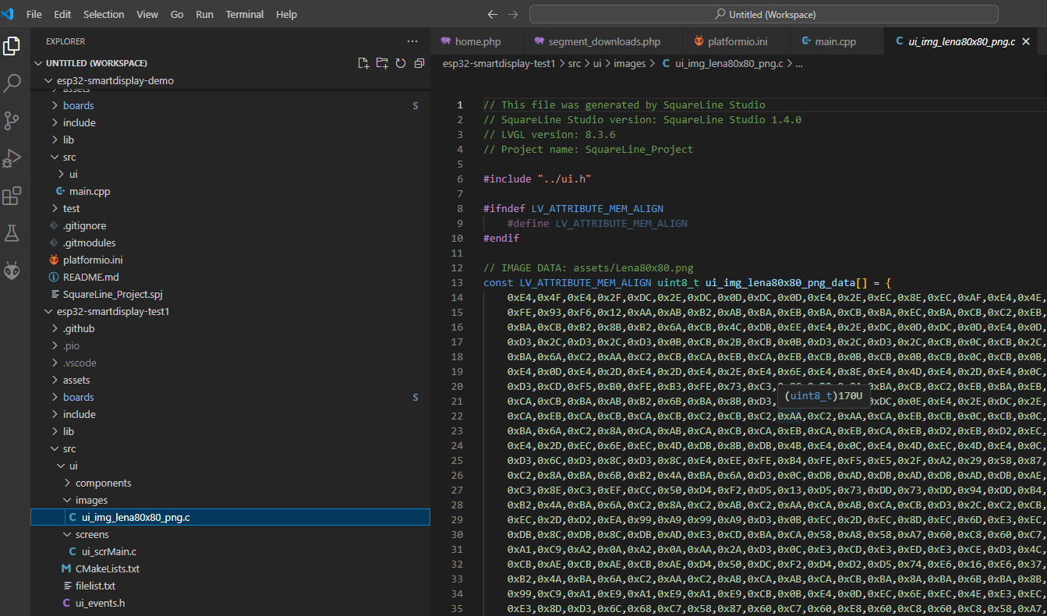
Task: Click the workspace search box in title bar
Action: tap(763, 14)
